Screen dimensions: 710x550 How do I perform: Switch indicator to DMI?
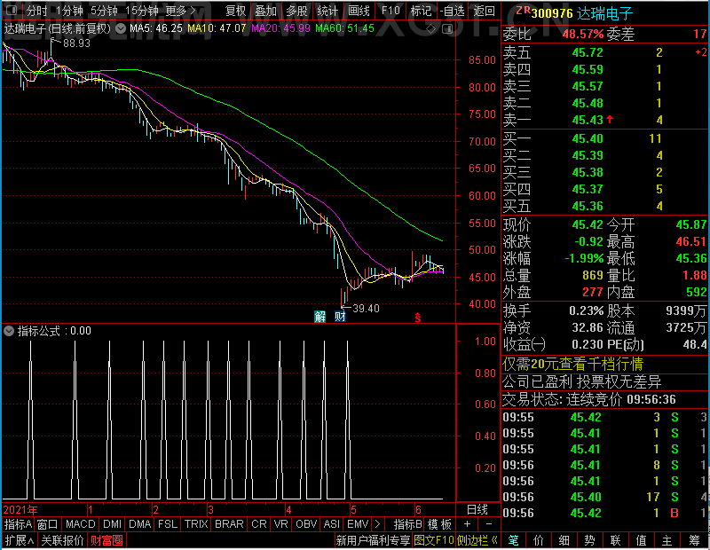point(112,524)
